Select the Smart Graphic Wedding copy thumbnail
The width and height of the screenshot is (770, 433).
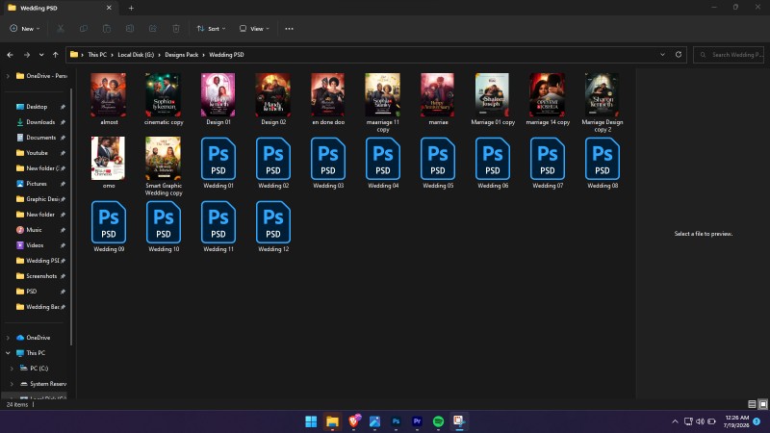[x=164, y=158]
